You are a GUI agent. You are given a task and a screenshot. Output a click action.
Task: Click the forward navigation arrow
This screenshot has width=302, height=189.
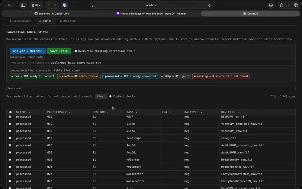(56, 5)
